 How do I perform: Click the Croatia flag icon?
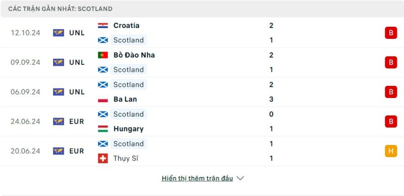[x=103, y=26]
